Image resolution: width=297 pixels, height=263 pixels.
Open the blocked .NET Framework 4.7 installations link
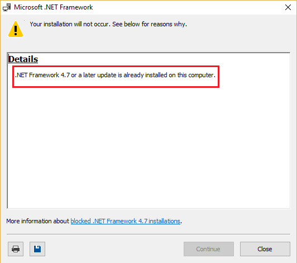pos(126,221)
